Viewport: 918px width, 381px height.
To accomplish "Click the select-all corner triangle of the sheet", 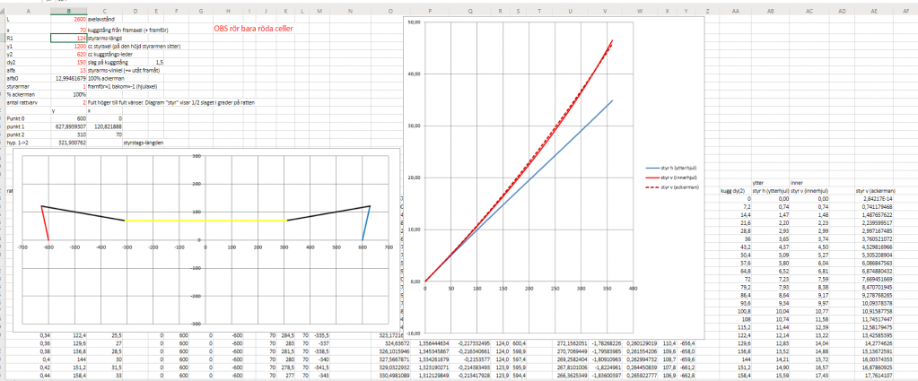I will (3, 11).
